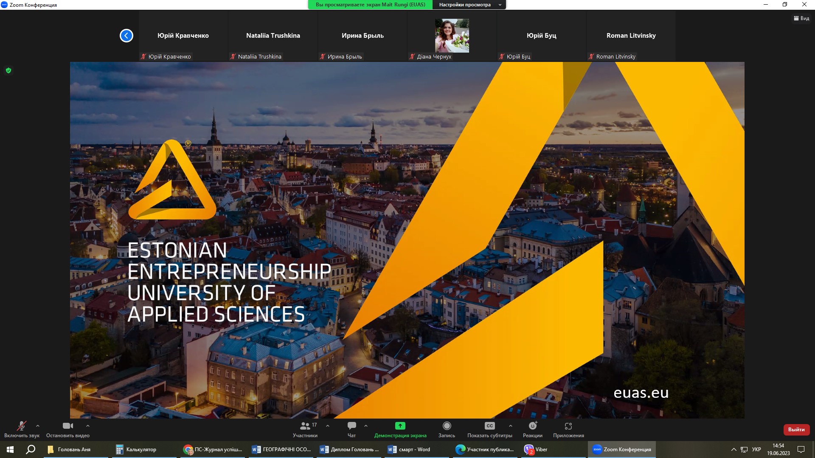
Task: Switch to Edge Участник публика window
Action: pos(485,450)
